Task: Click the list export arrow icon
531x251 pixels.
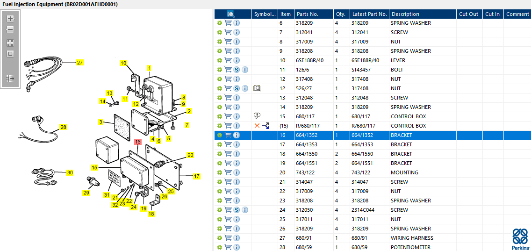Action: pos(10,79)
